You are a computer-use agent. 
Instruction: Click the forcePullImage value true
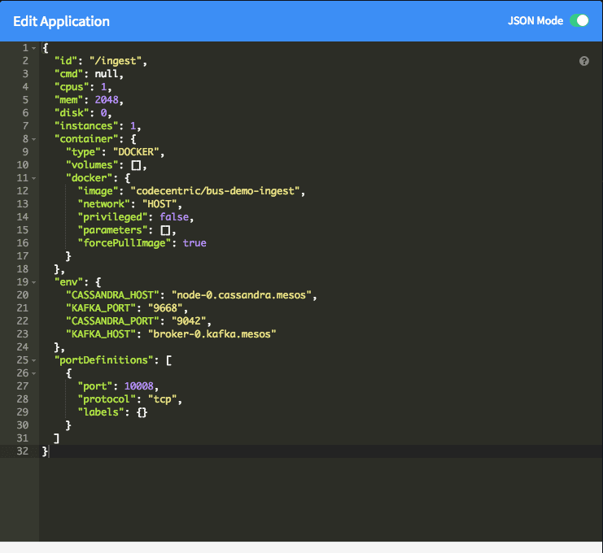tap(194, 243)
